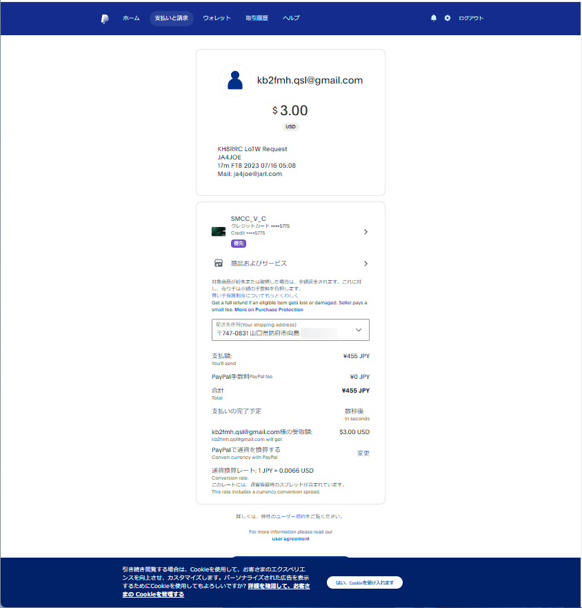
Task: Expand the 商品およびサービス chevron
Action: tap(365, 264)
